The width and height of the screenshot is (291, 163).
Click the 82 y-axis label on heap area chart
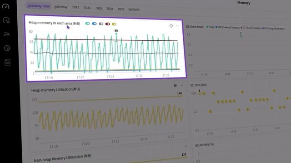(x=31, y=31)
